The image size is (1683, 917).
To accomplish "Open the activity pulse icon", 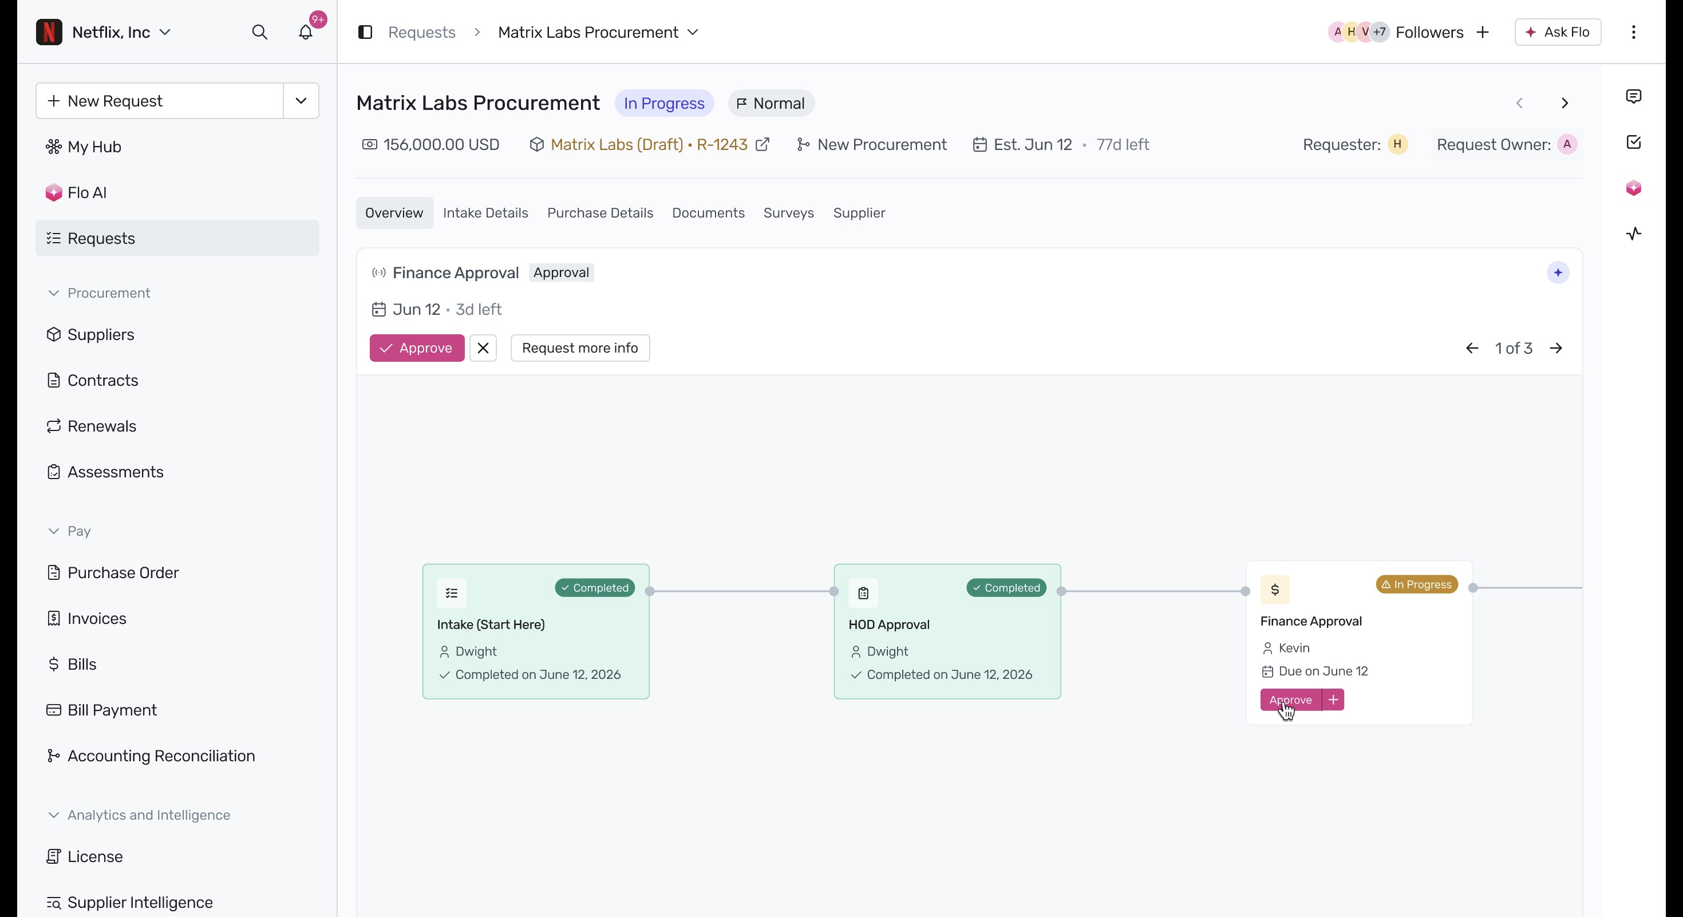I will pos(1633,234).
